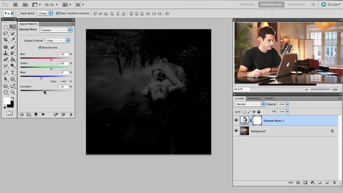
Task: Switch to the Paths tab
Action: tap(269, 98)
